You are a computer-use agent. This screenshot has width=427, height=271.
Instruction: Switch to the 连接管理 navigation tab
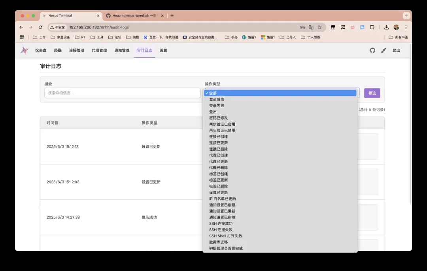77,50
